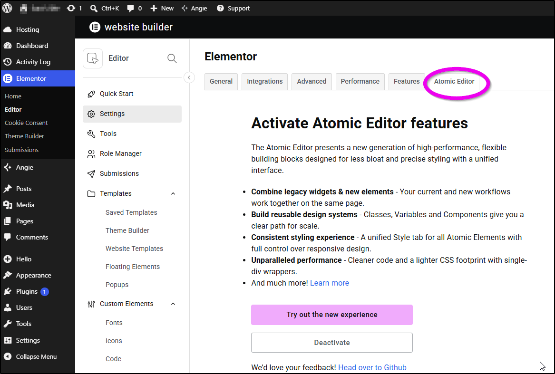Open Settings in the WordPress sidebar

point(38,340)
